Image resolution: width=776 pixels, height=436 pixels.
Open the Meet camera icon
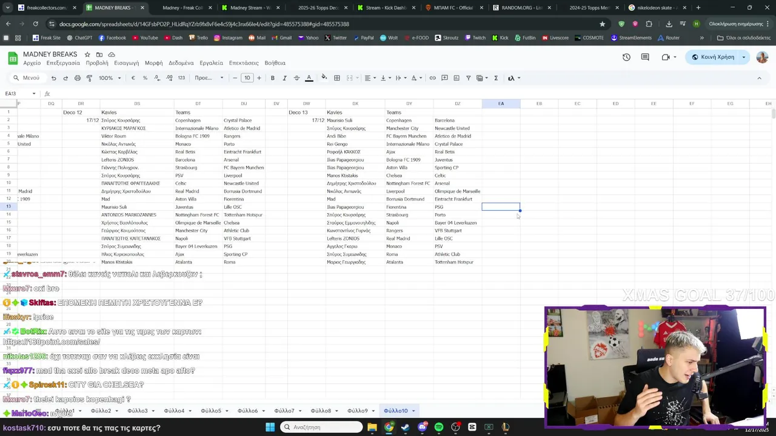[x=666, y=57]
